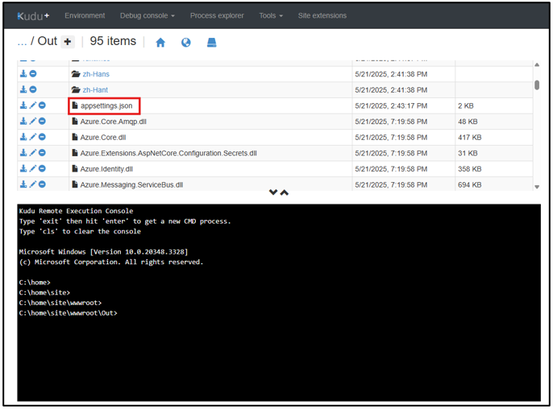Download the zh-Hans folder
The image size is (553, 409).
[23, 74]
